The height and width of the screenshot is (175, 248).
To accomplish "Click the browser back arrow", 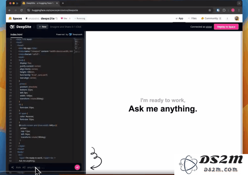I will [10, 10].
